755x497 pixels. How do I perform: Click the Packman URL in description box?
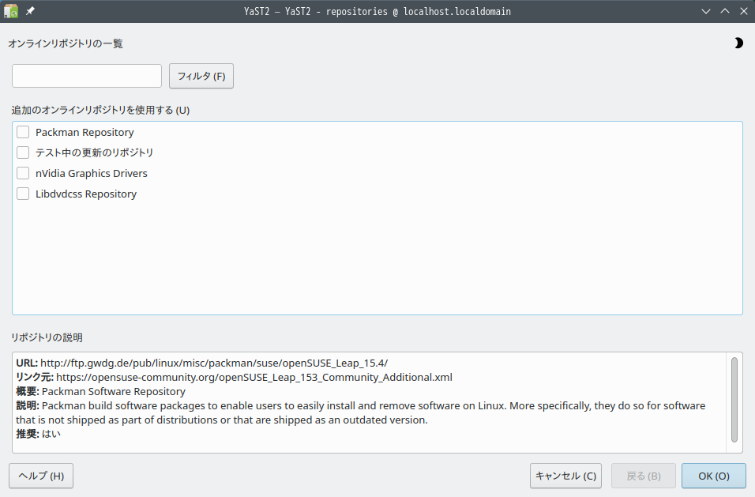[214, 363]
